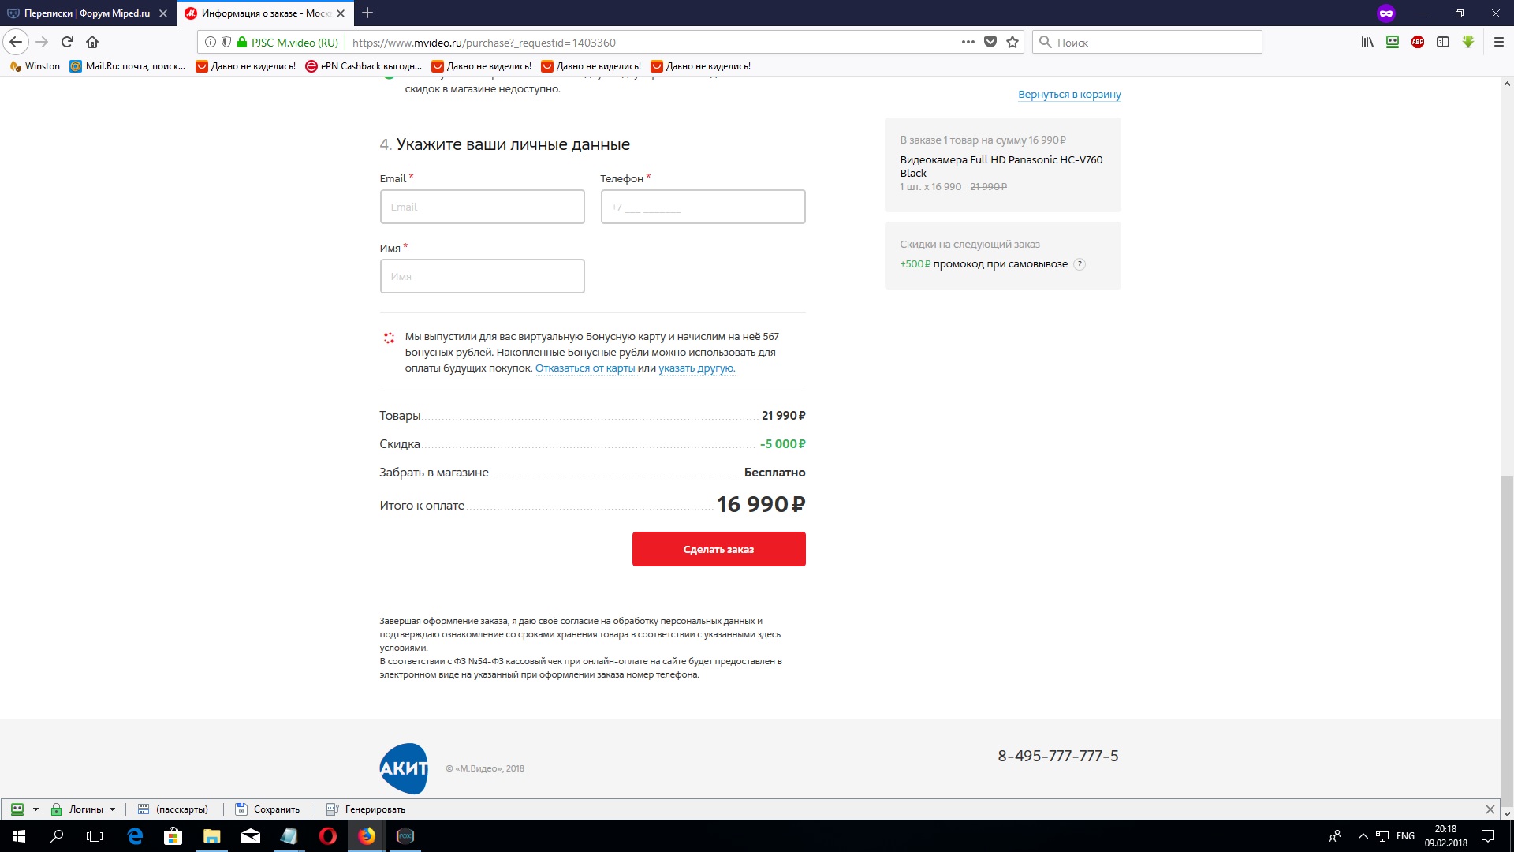1514x852 pixels.
Task: Open the здесь storage terms link
Action: click(769, 634)
